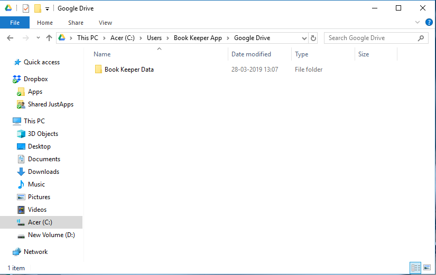Click the Downloads blue arrow icon
The height and width of the screenshot is (275, 436).
pyautogui.click(x=21, y=172)
